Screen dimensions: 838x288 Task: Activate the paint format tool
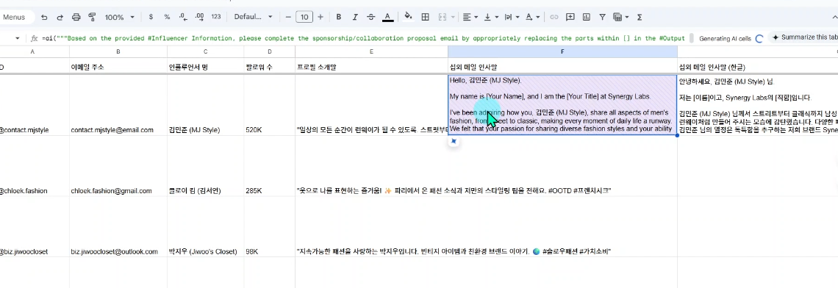(91, 17)
